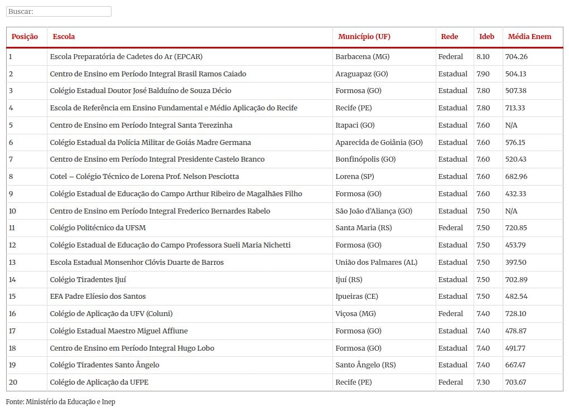Select Colégio Tiradentes Santo Ângelo school name

[104, 365]
